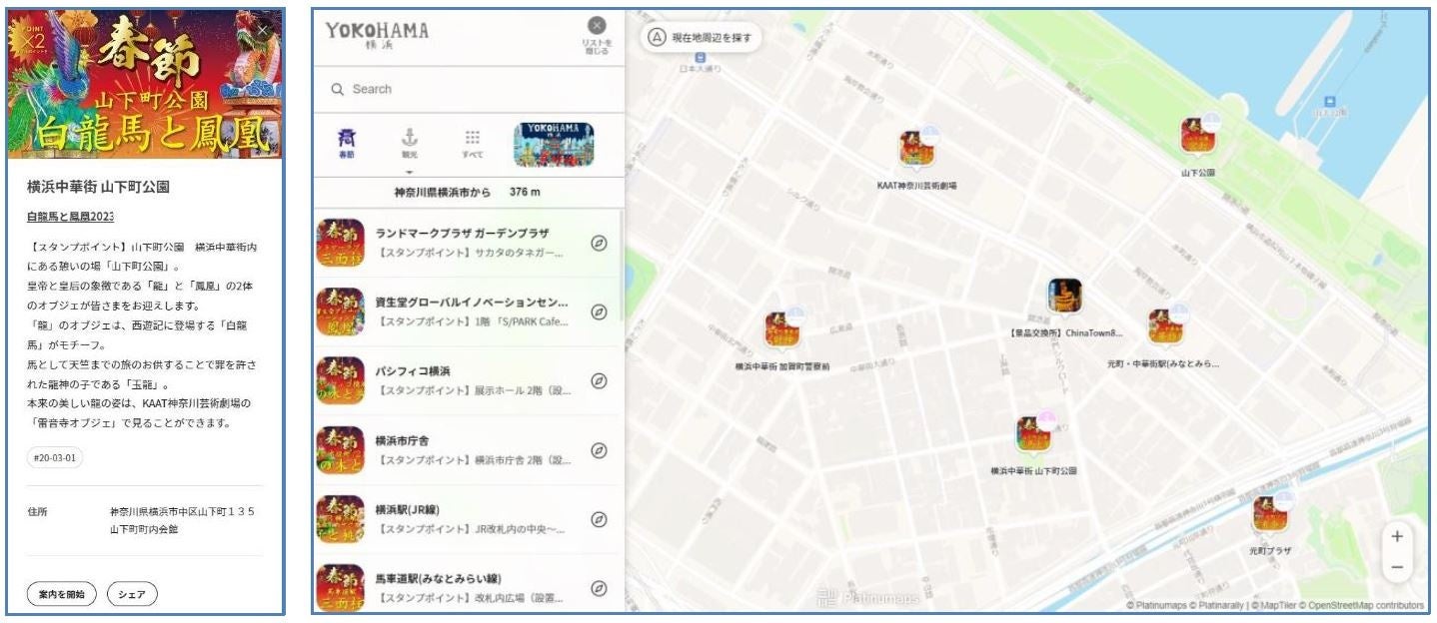This screenshot has width=1437, height=623.
Task: Click the YOKOHAMA 横浜 logo
Action: coord(377,36)
